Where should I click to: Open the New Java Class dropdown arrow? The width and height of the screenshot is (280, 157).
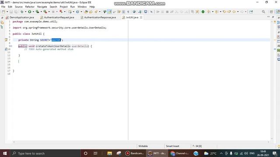(81, 12)
